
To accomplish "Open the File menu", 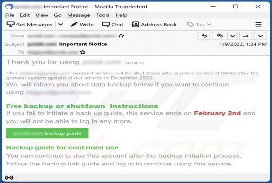I will [10, 15].
